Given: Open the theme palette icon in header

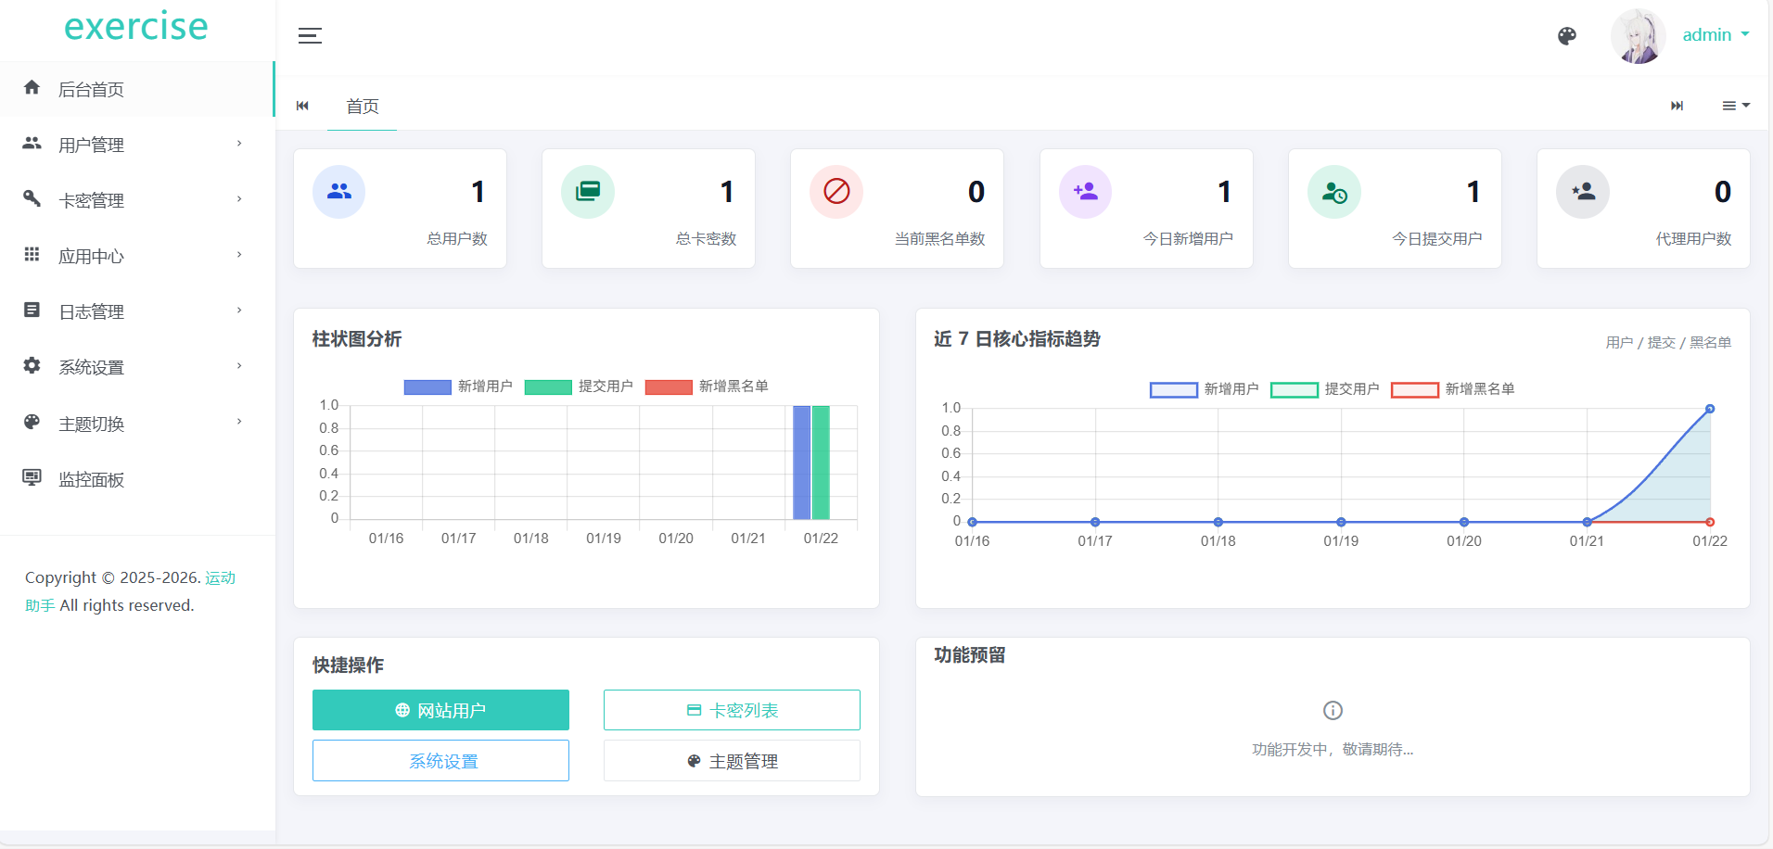Looking at the screenshot, I should [1566, 36].
